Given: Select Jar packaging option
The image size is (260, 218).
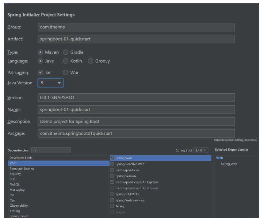Looking at the screenshot, I should [x=40, y=73].
